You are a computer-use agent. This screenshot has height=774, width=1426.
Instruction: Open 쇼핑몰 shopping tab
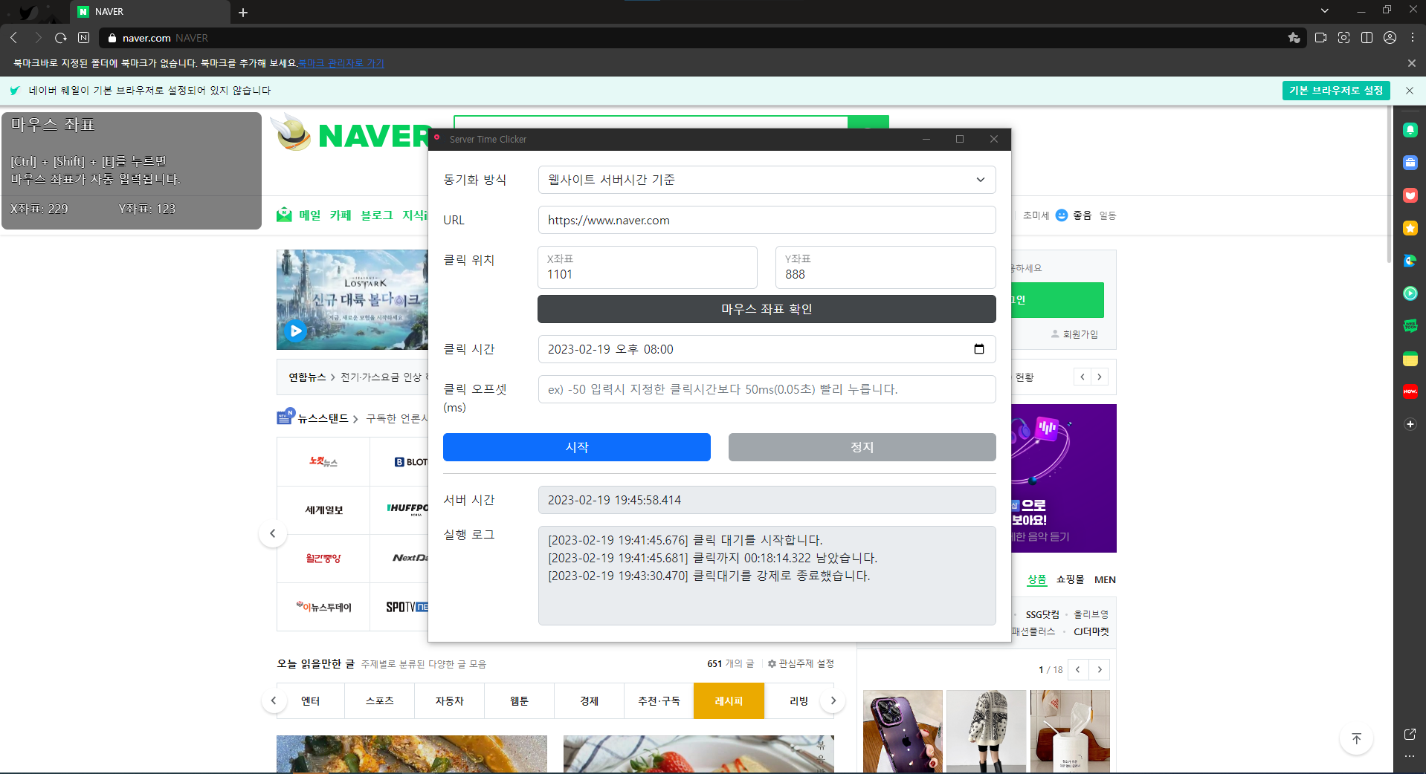tap(1071, 579)
